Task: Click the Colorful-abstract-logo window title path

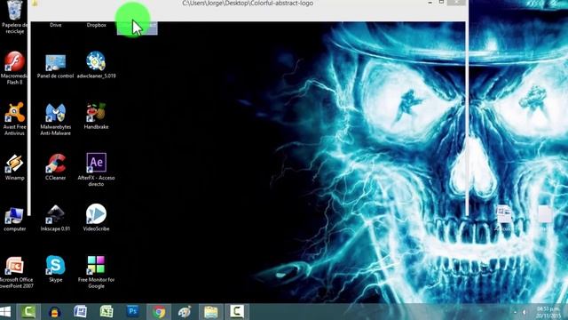Action: 248,4
